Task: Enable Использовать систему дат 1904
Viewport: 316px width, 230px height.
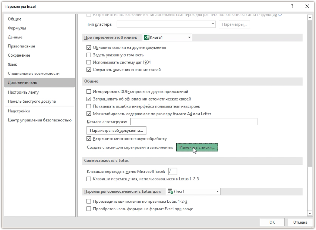Action: pyautogui.click(x=89, y=62)
